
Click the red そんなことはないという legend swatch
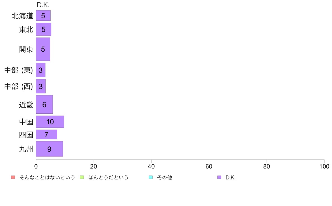tap(13, 177)
